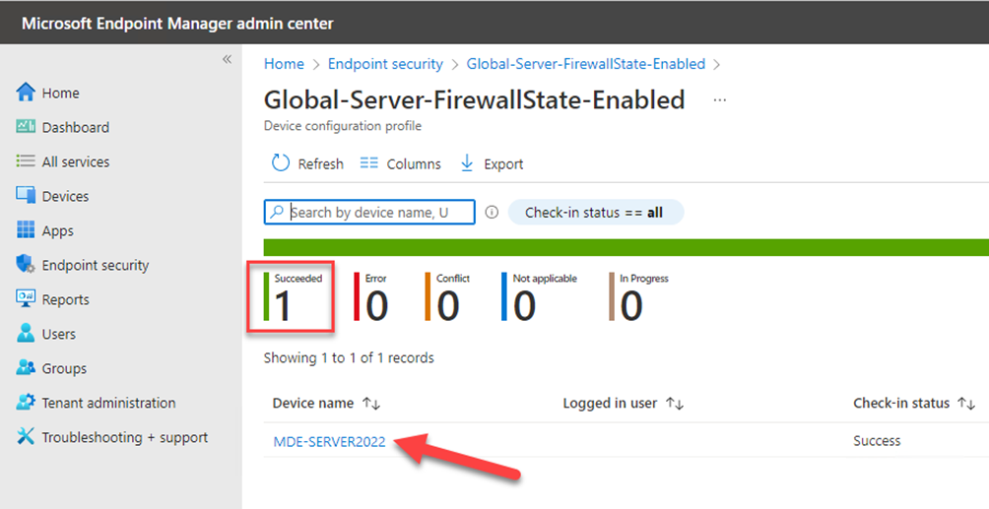Click the Conflict count tile
The height and width of the screenshot is (509, 989).
point(448,297)
